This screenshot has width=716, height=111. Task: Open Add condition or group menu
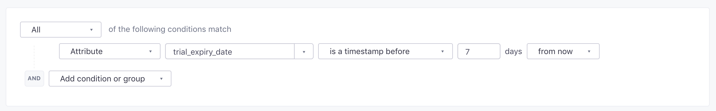click(110, 79)
